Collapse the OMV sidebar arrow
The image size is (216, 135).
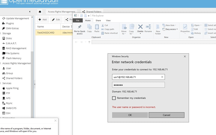point(30,12)
